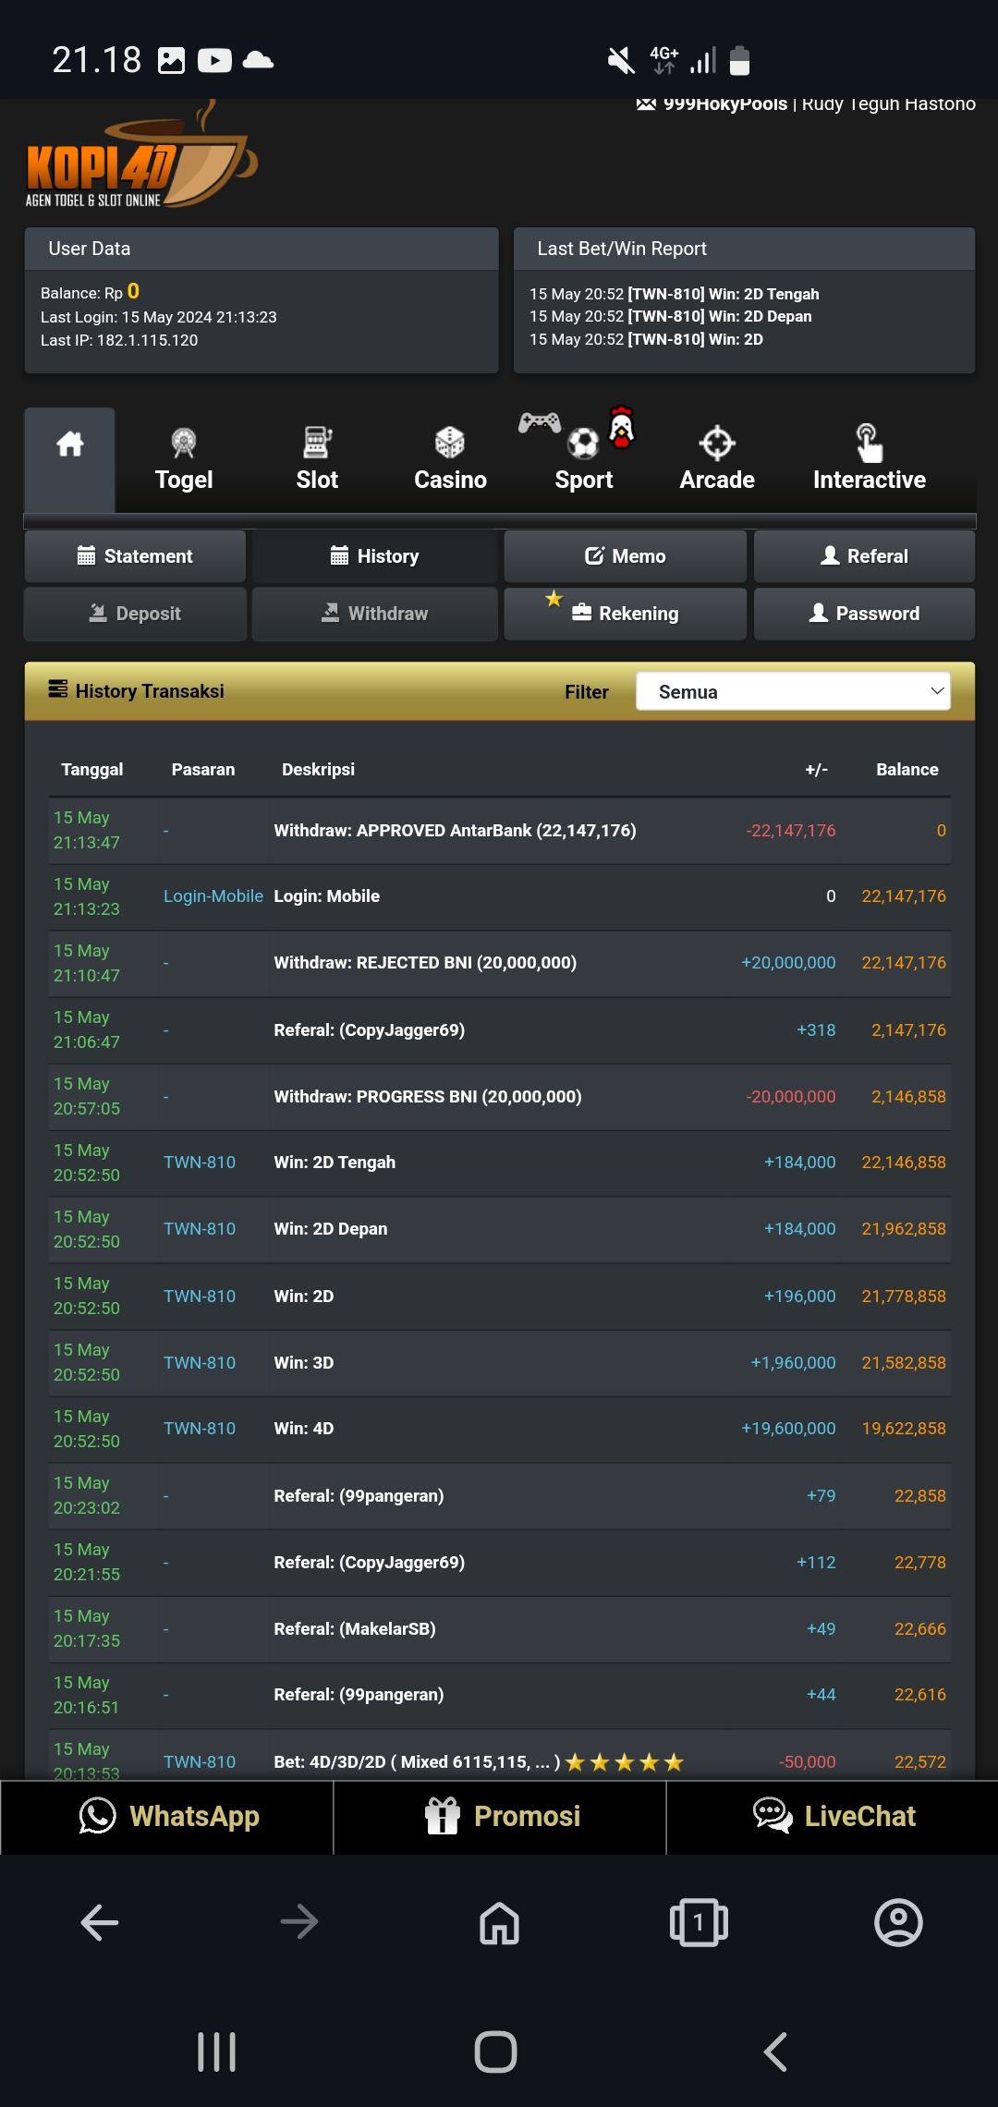Viewport: 998px width, 2107px height.
Task: Start a LiveChat session
Action: coord(833,1817)
